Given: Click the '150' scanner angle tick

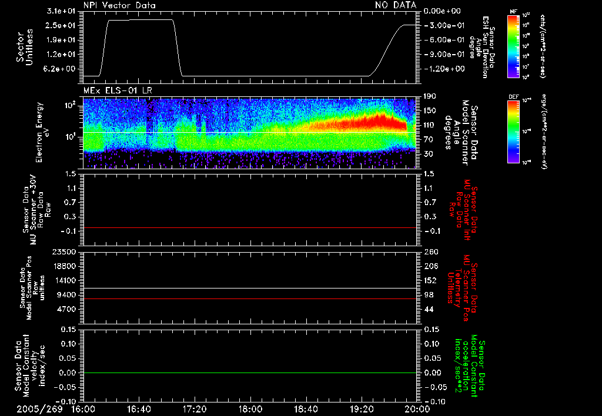Looking at the screenshot, I should click(430, 111).
